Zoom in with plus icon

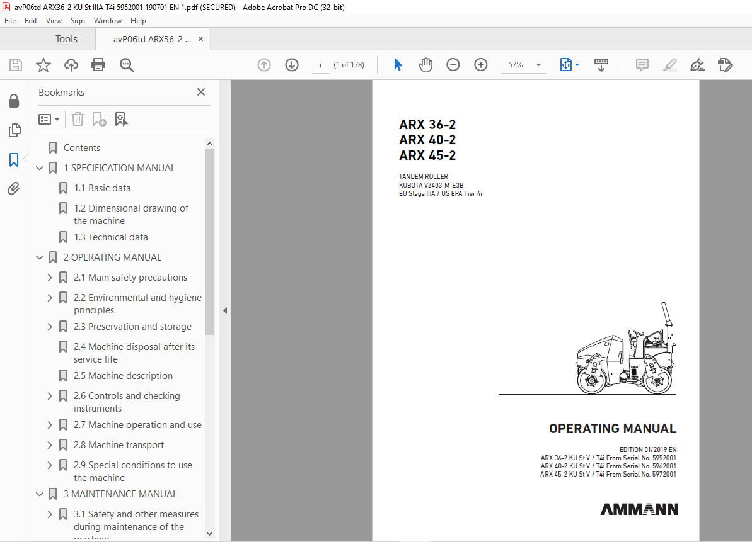point(480,65)
